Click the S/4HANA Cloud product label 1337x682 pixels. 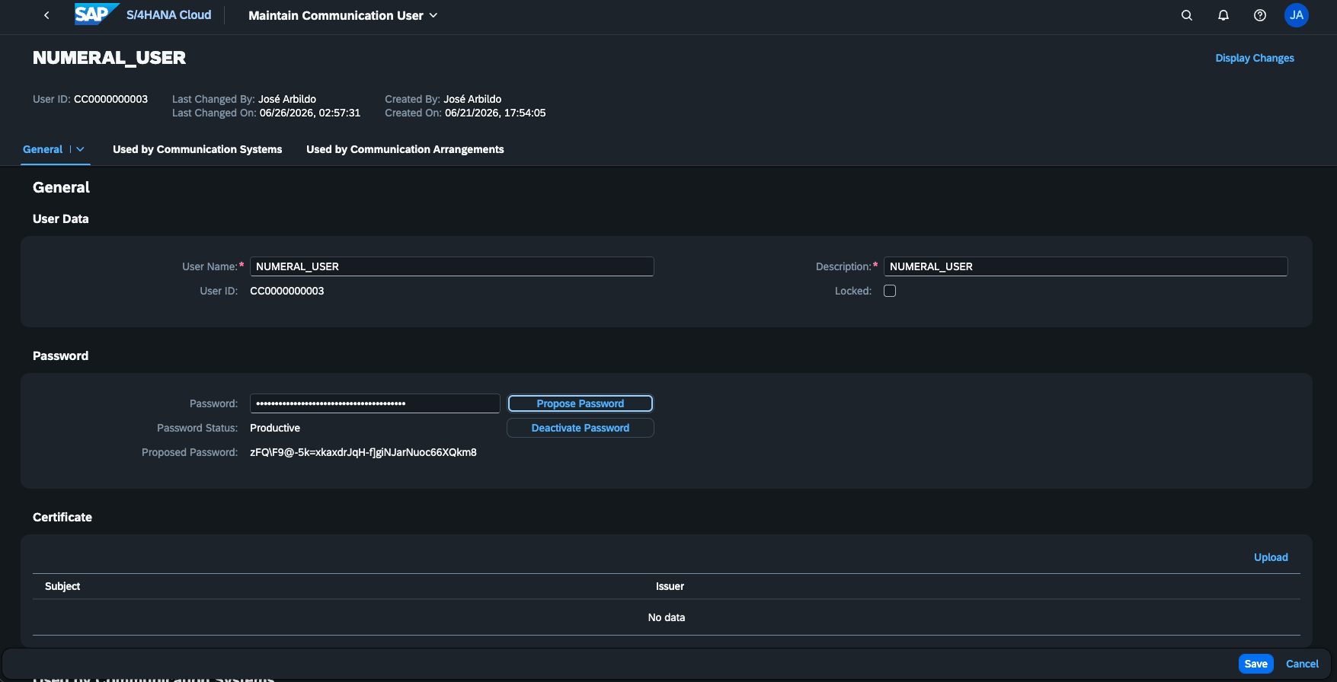(169, 15)
